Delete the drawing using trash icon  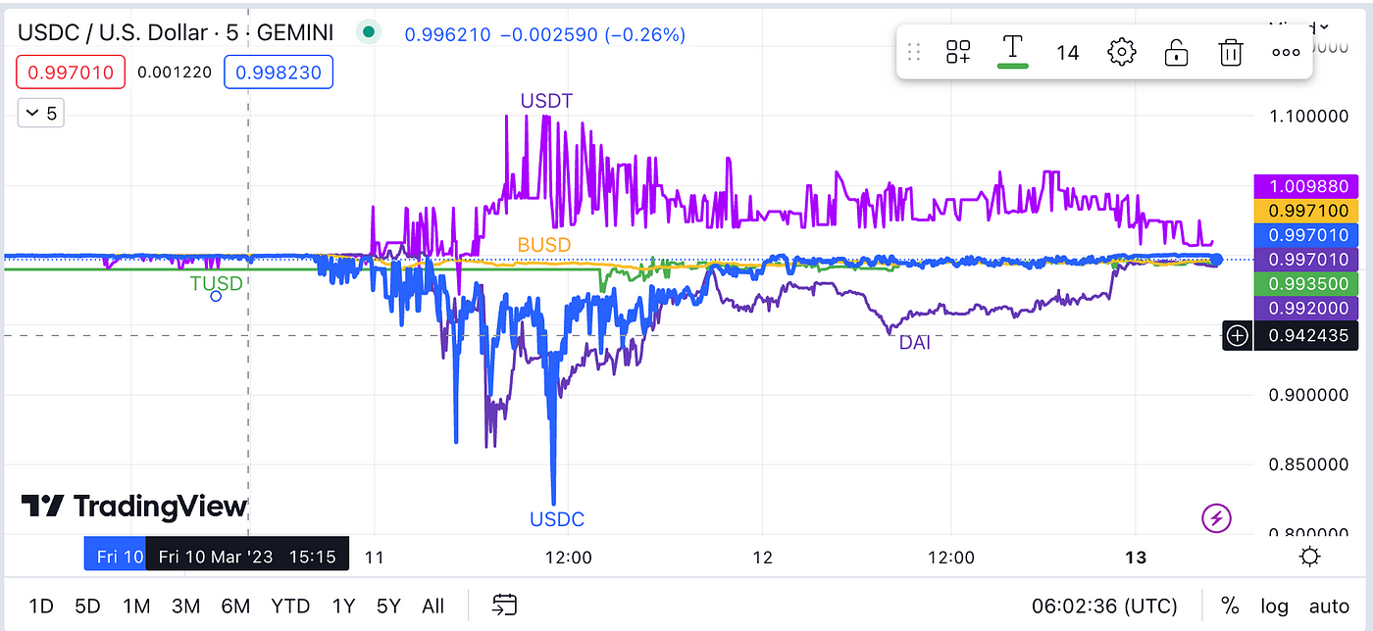coord(1230,52)
